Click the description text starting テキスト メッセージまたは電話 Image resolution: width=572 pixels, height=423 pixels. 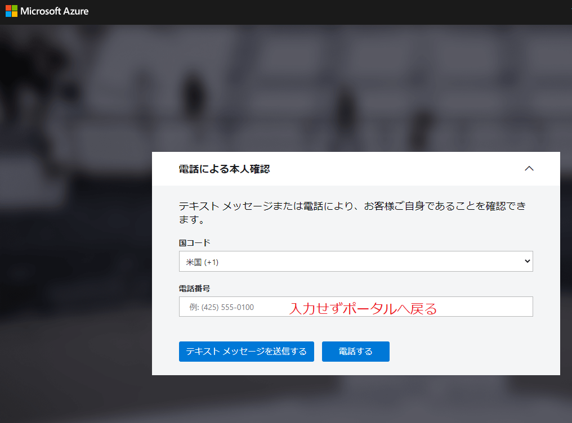[x=352, y=213]
